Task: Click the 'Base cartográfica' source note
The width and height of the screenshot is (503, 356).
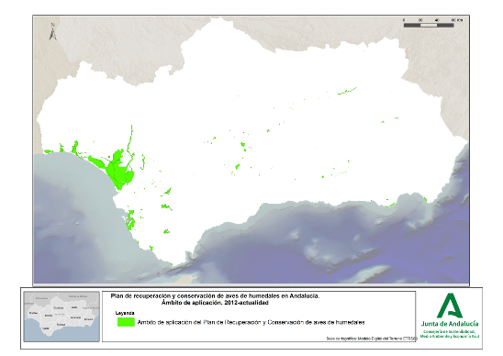Action: 372,339
